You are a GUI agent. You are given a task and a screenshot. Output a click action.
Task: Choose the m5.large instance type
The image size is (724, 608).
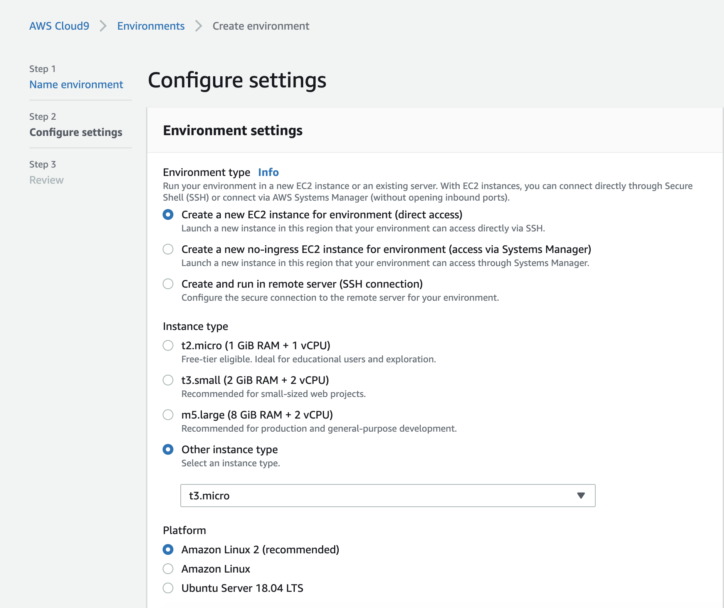(x=168, y=415)
